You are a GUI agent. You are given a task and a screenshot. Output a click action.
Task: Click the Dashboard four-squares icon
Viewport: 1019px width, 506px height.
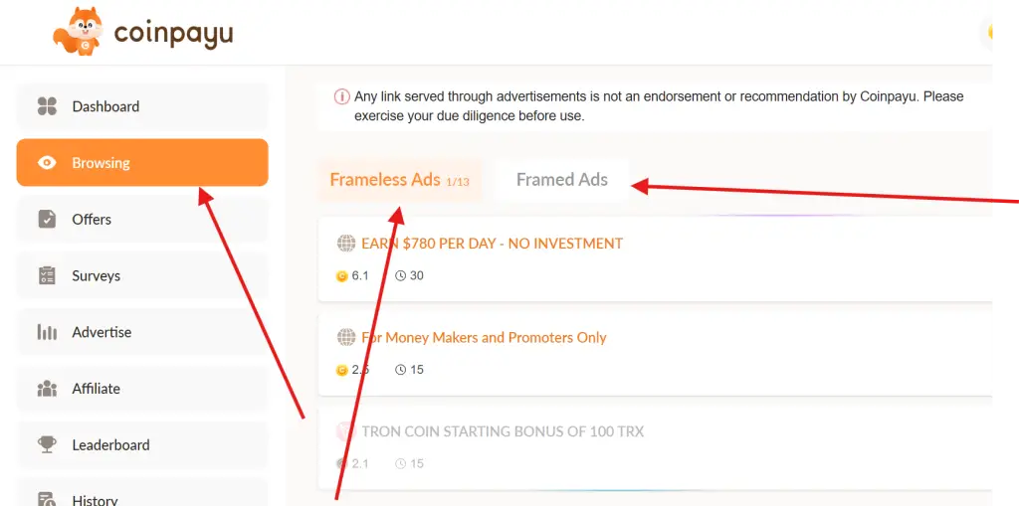[x=47, y=106]
